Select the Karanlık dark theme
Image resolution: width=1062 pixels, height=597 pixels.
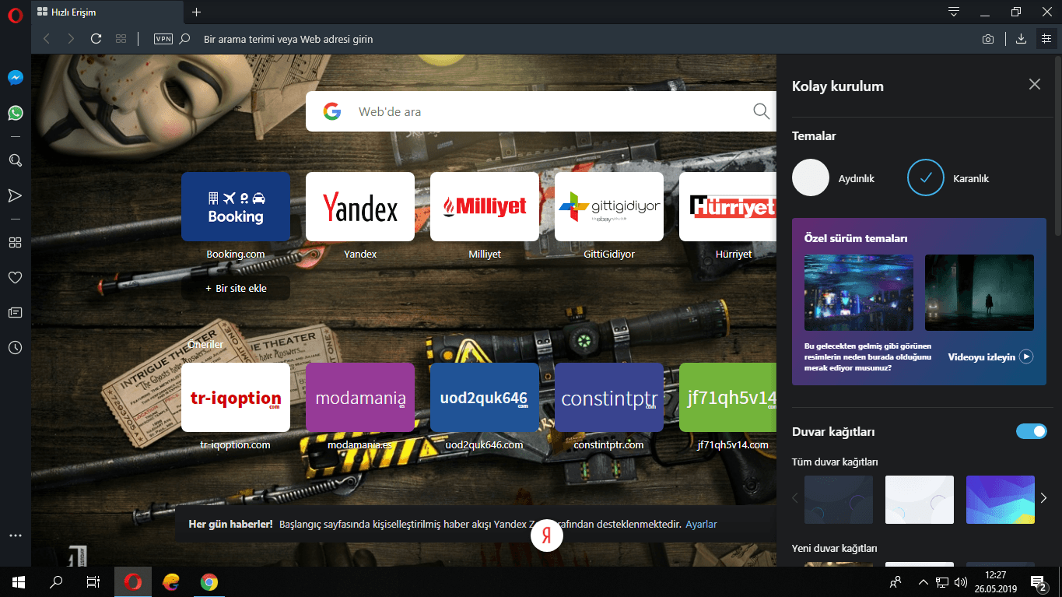[926, 178]
